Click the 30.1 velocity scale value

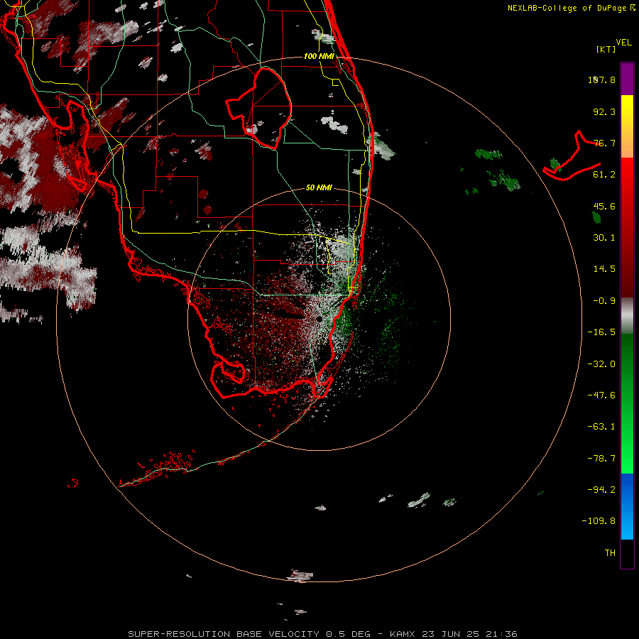point(604,238)
